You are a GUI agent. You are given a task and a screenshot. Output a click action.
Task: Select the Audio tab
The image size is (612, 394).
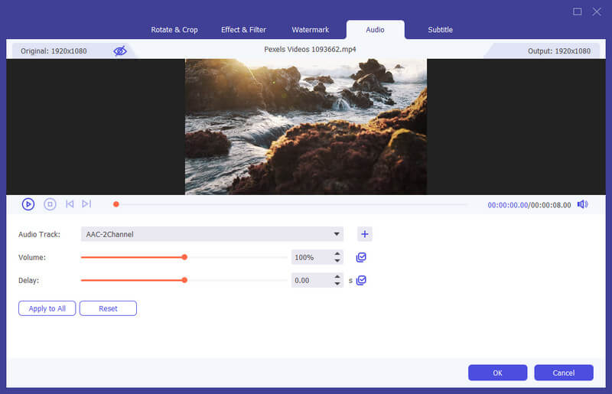pyautogui.click(x=375, y=30)
